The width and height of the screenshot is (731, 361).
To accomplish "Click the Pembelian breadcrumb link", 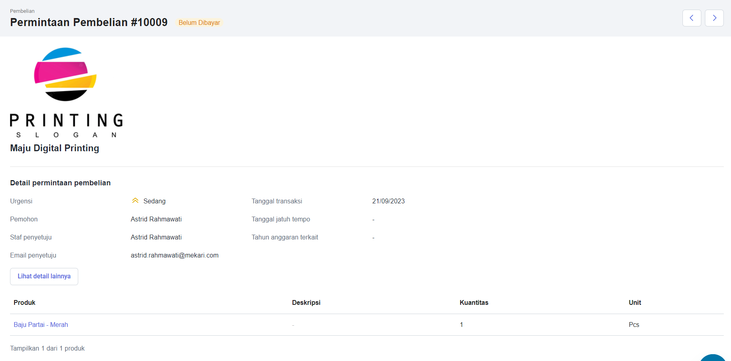I will pos(22,11).
